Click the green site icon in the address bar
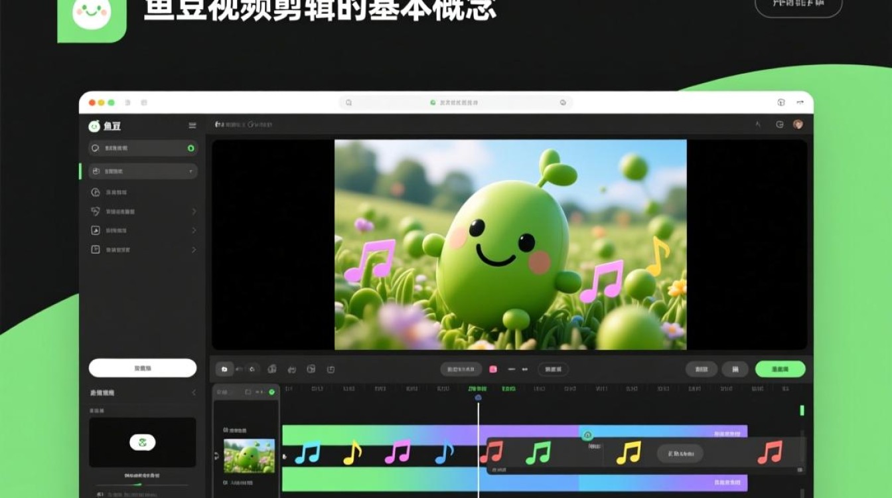Screen dimensions: 892x498 click(x=433, y=103)
